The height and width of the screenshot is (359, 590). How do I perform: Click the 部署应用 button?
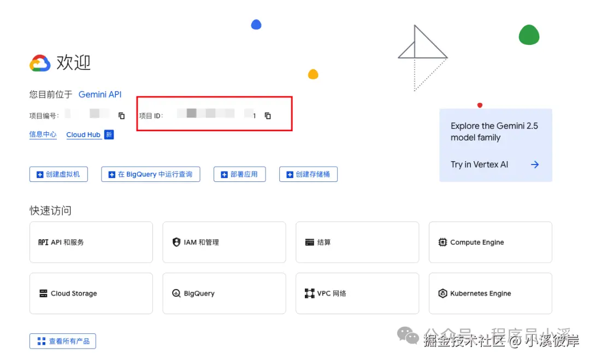[x=239, y=174]
